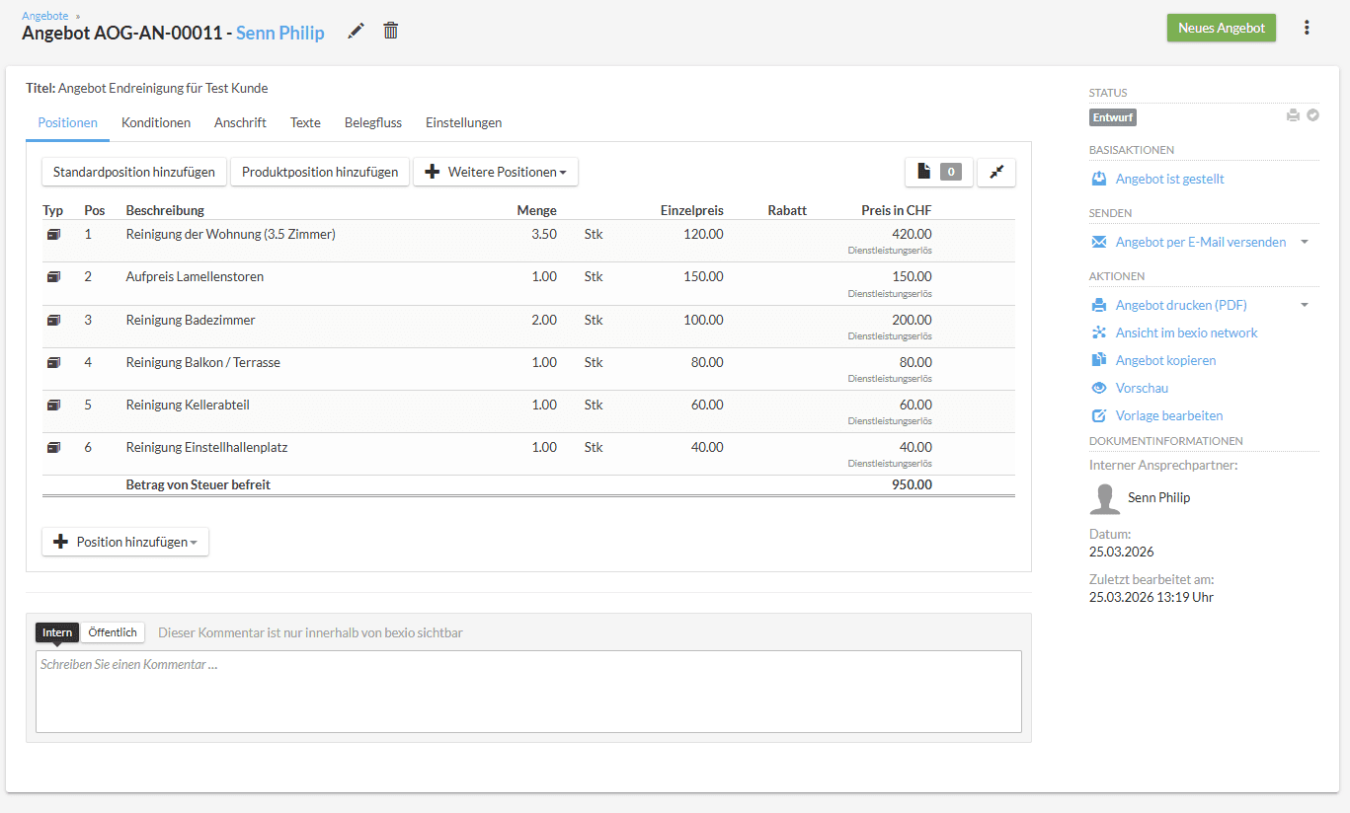This screenshot has width=1350, height=813.
Task: Click the Angebot ist gestellt link
Action: (x=1170, y=179)
